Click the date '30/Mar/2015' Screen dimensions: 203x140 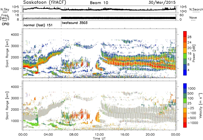click(x=162, y=3)
